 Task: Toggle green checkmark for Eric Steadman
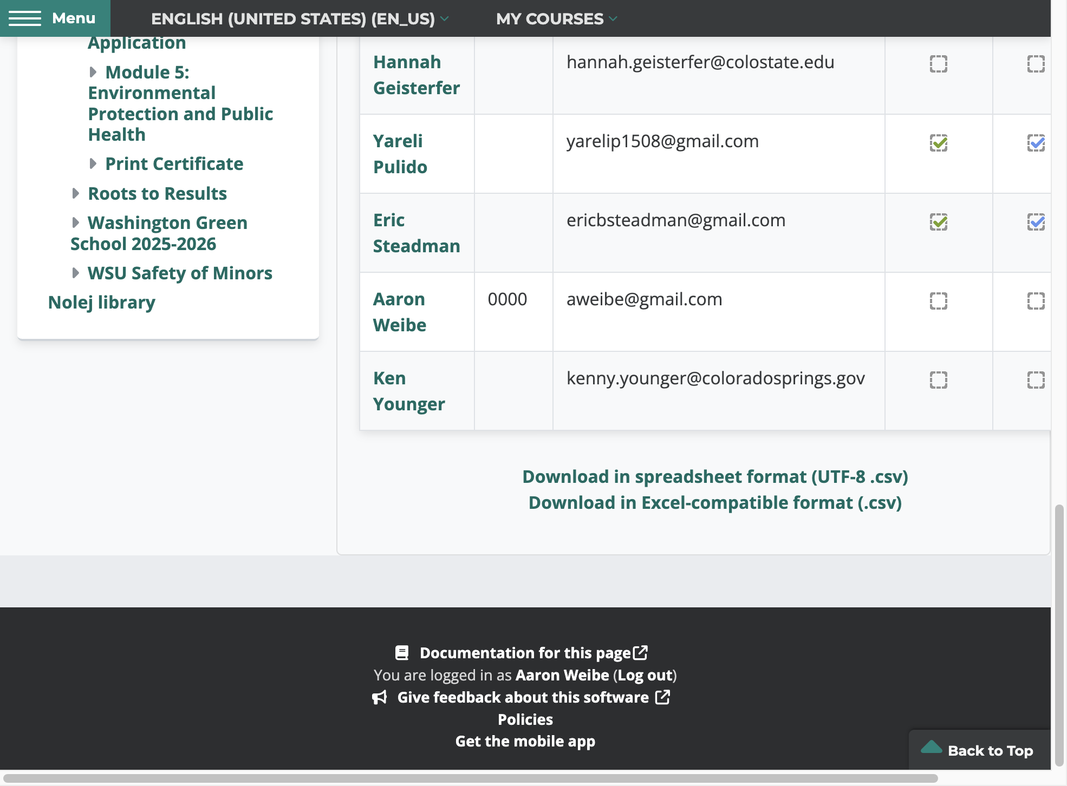(939, 222)
